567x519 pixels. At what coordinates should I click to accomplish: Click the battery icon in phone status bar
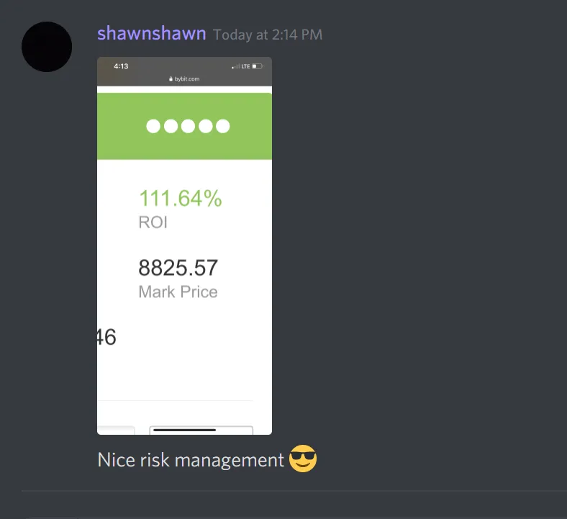click(258, 66)
